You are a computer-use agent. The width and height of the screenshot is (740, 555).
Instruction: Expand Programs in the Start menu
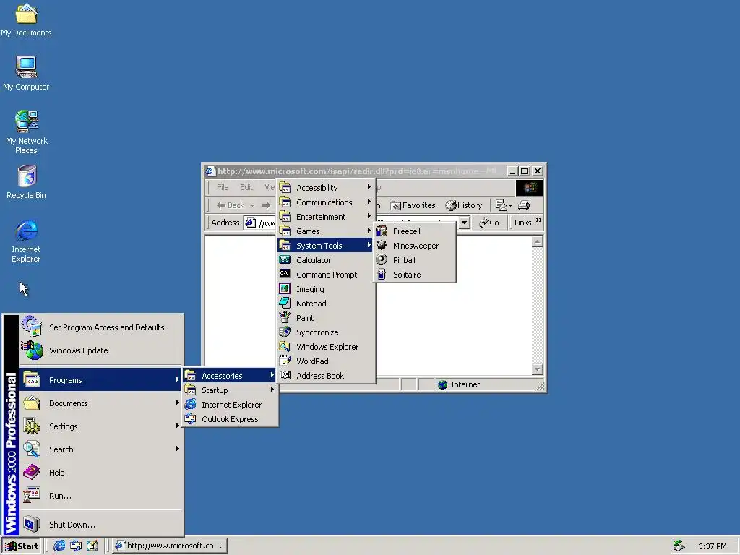[x=100, y=380]
